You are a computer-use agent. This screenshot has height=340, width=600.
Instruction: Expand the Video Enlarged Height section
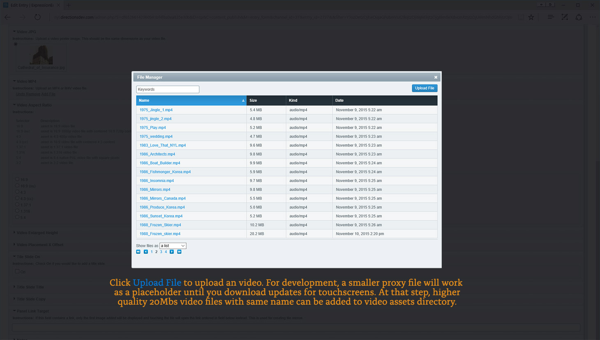click(37, 233)
